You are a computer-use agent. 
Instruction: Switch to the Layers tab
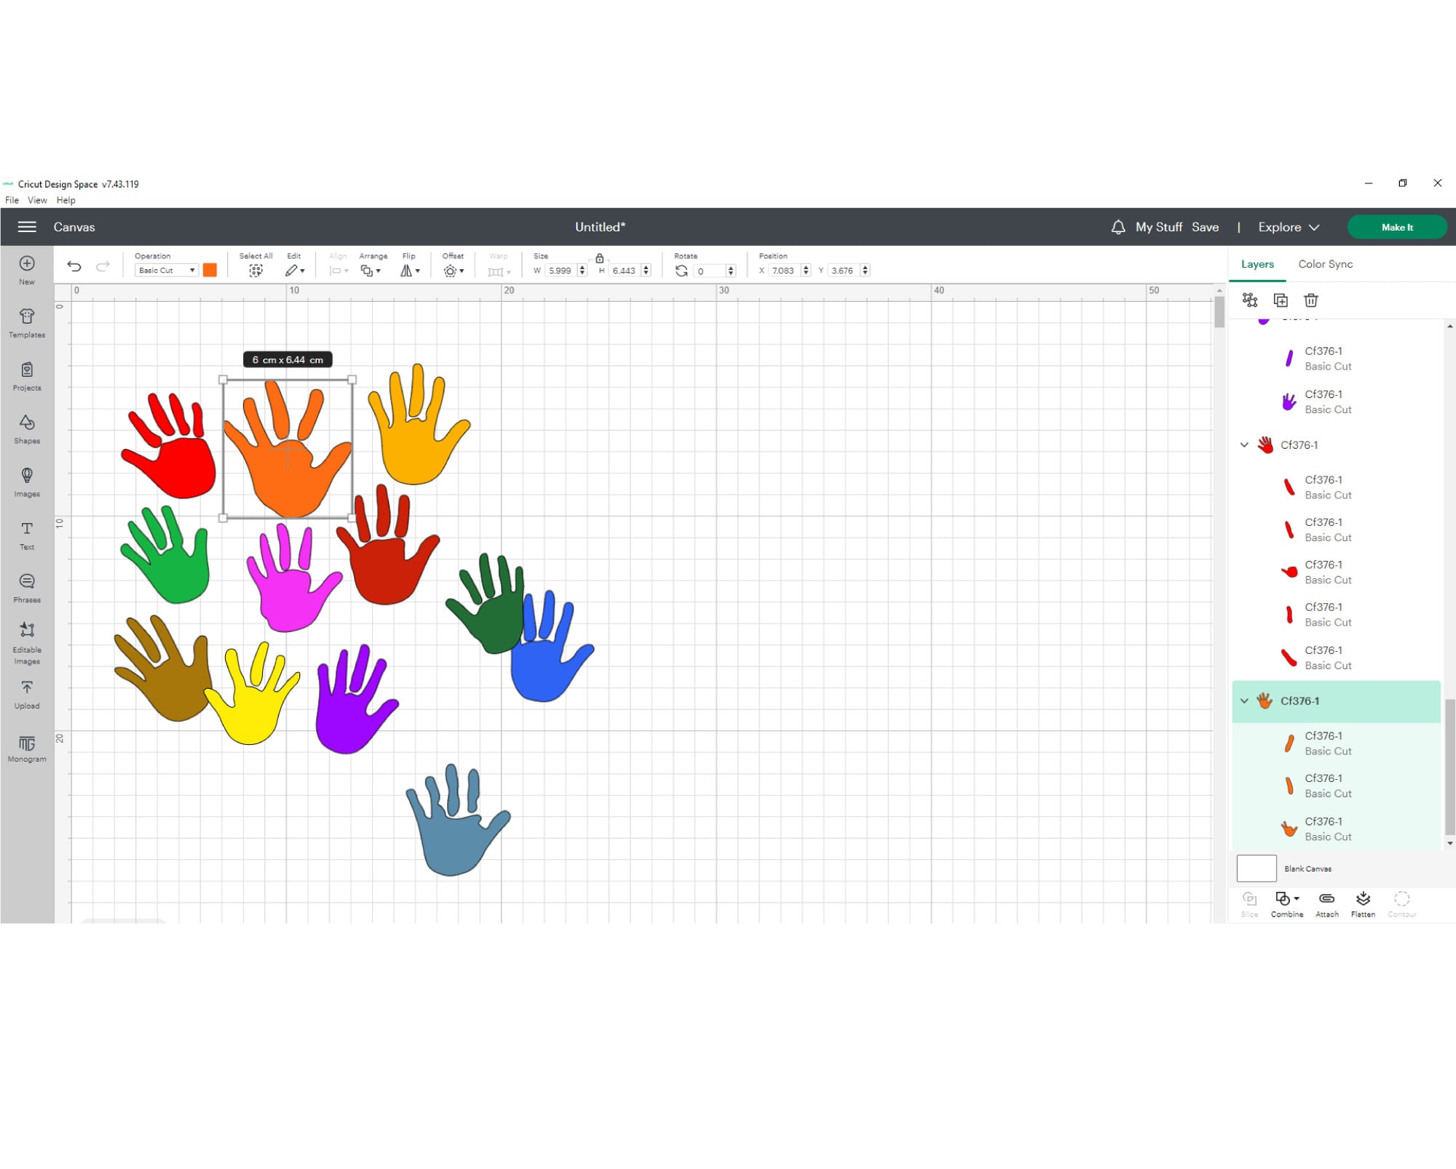[1257, 264]
